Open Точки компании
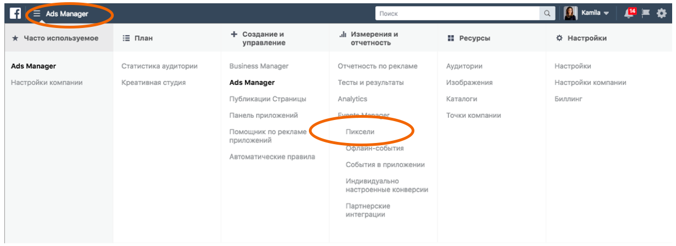 point(474,116)
